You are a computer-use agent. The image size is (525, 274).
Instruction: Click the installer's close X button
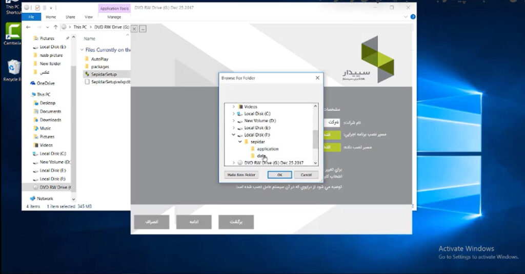[134, 29]
